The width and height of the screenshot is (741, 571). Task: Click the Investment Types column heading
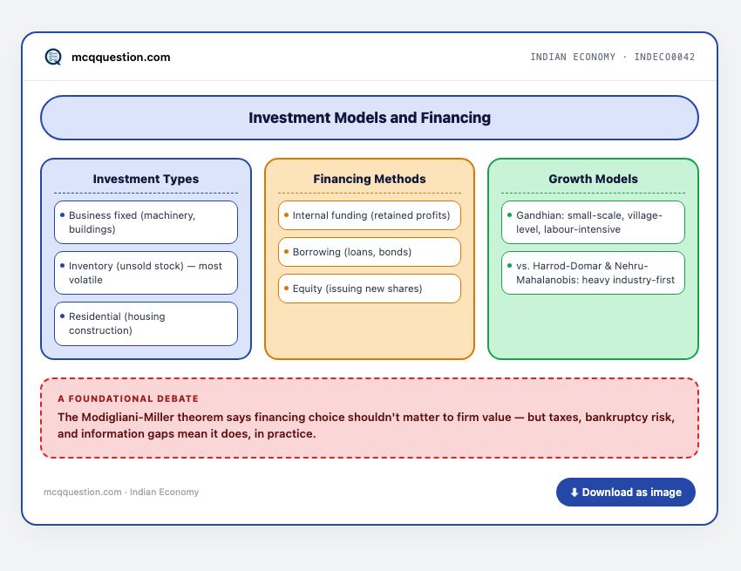click(x=146, y=180)
